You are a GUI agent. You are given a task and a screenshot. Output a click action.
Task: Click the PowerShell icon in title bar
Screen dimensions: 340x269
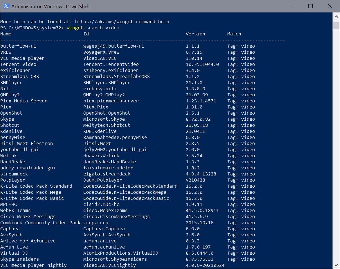tap(6, 6)
